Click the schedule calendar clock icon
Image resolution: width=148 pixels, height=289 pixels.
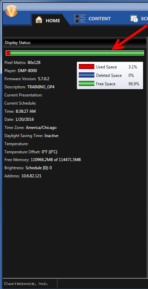(134, 19)
